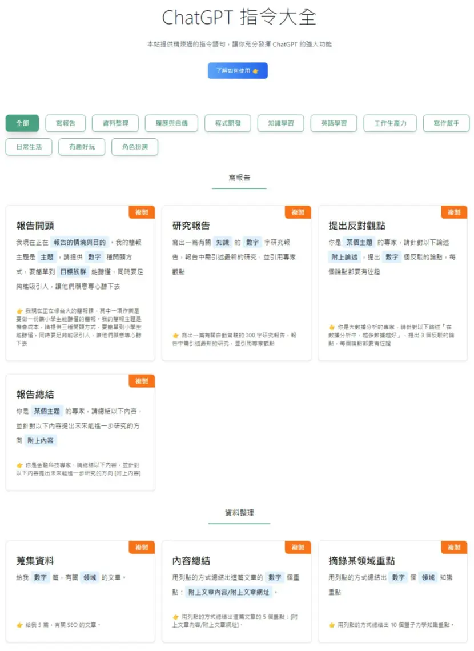The height and width of the screenshot is (651, 474).
Task: Open the 有趣好玩 category
Action: 82,147
